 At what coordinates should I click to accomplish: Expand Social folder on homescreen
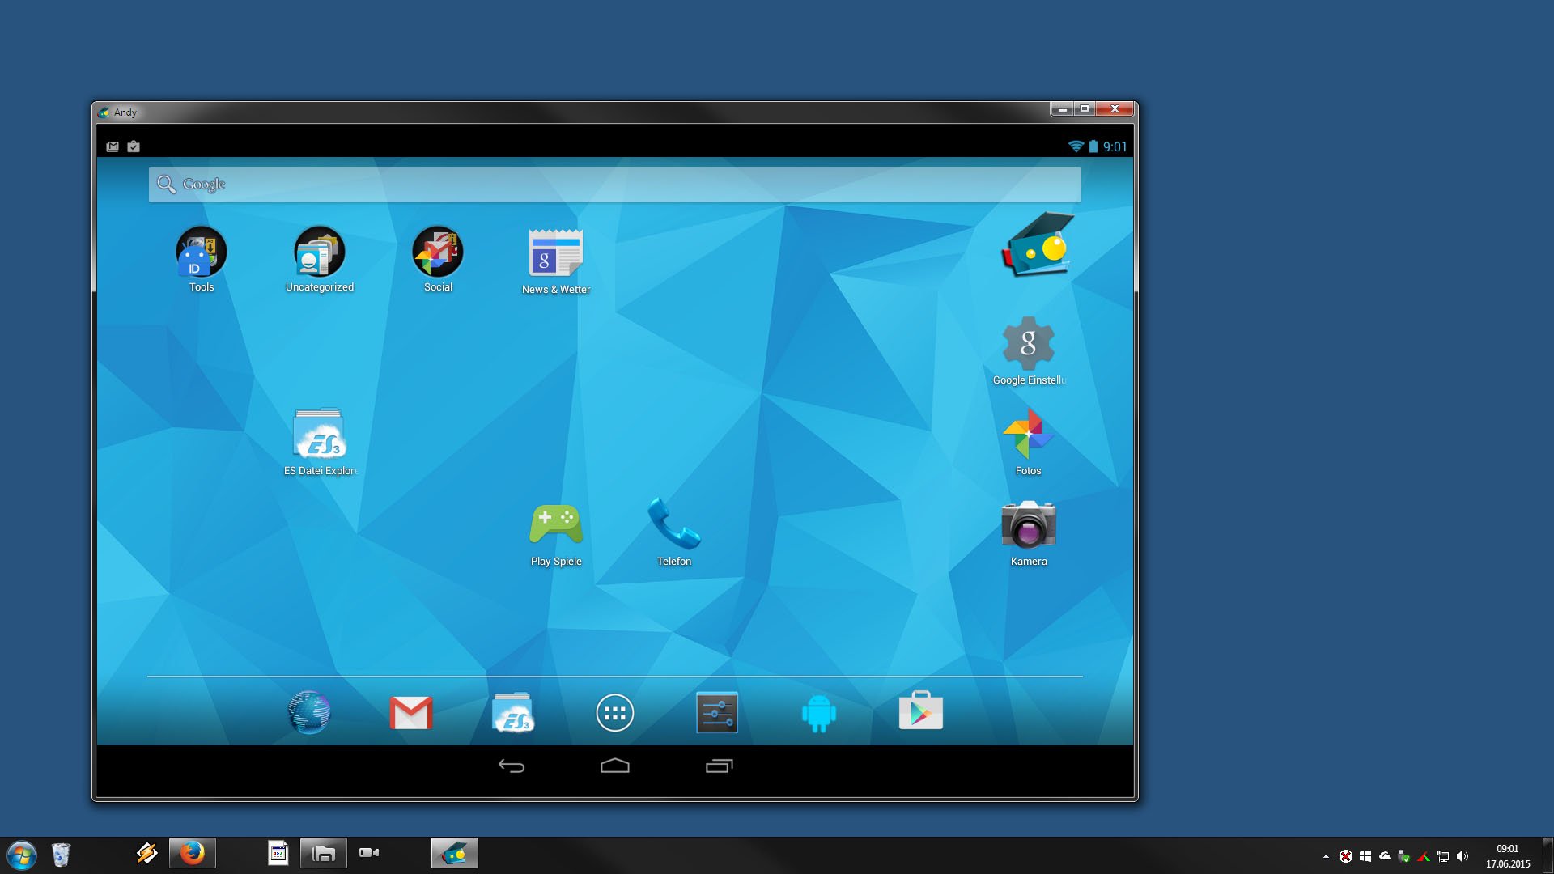438,252
